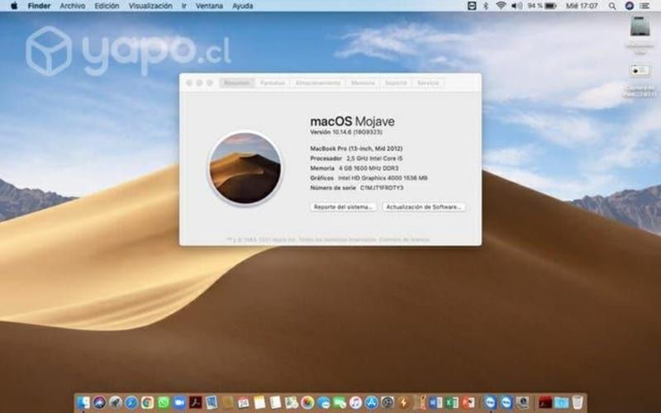Click MacBook Pro (13-inch, Mid 2012) text
The height and width of the screenshot is (413, 661).
[x=356, y=149]
